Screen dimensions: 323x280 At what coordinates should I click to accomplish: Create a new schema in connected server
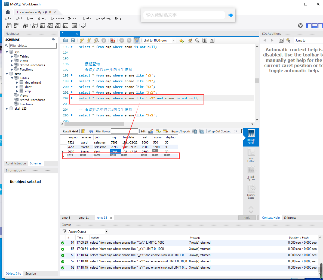[35, 26]
